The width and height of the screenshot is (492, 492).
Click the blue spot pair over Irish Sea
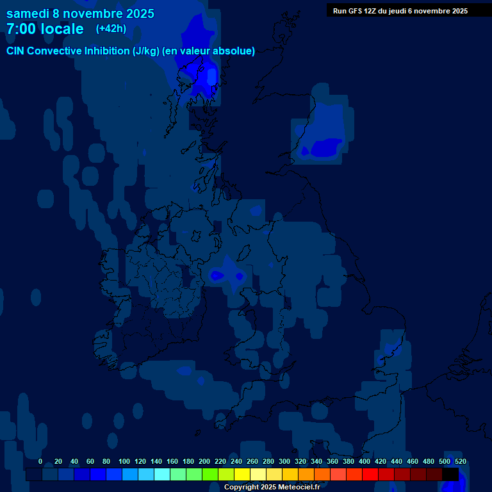[x=227, y=275]
